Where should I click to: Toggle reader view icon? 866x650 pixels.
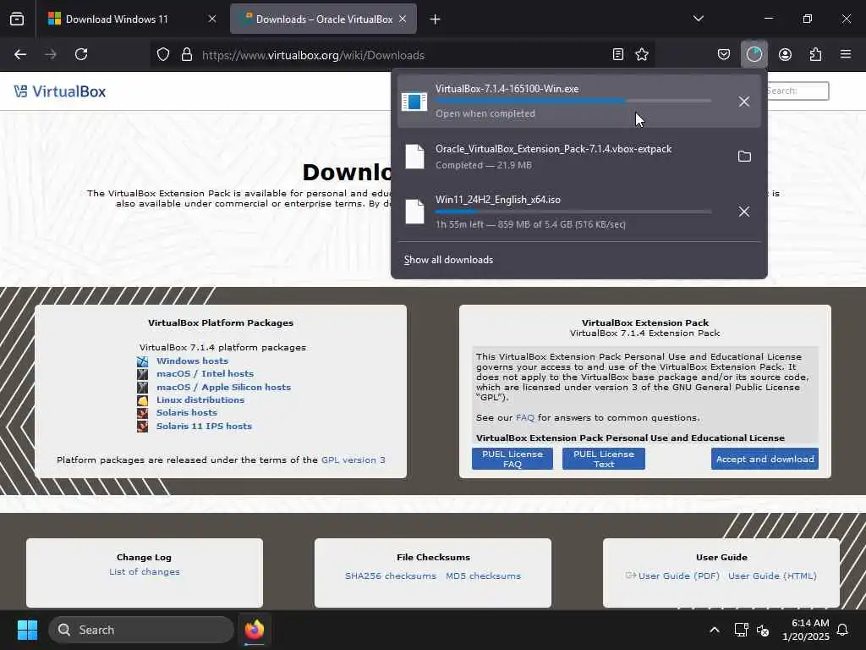point(618,55)
